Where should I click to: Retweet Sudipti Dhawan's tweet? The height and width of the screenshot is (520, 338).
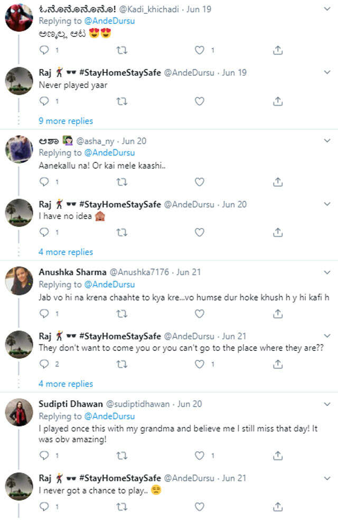pyautogui.click(x=121, y=455)
